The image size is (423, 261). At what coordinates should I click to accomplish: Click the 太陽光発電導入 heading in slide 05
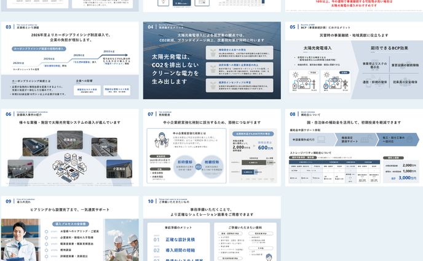[317, 48]
